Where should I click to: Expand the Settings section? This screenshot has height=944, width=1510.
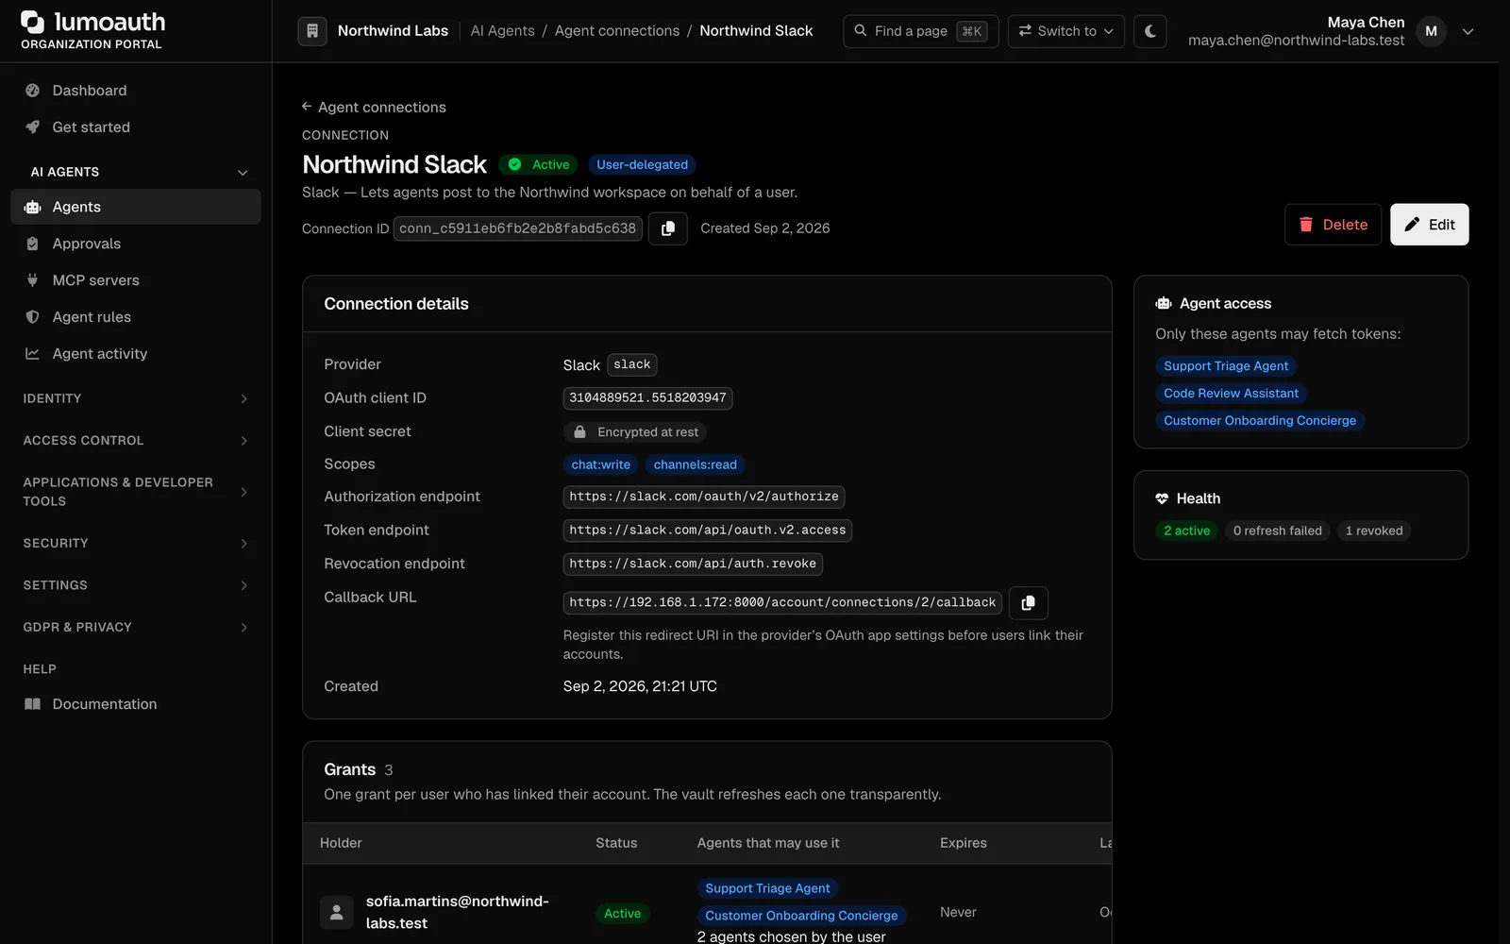click(136, 585)
